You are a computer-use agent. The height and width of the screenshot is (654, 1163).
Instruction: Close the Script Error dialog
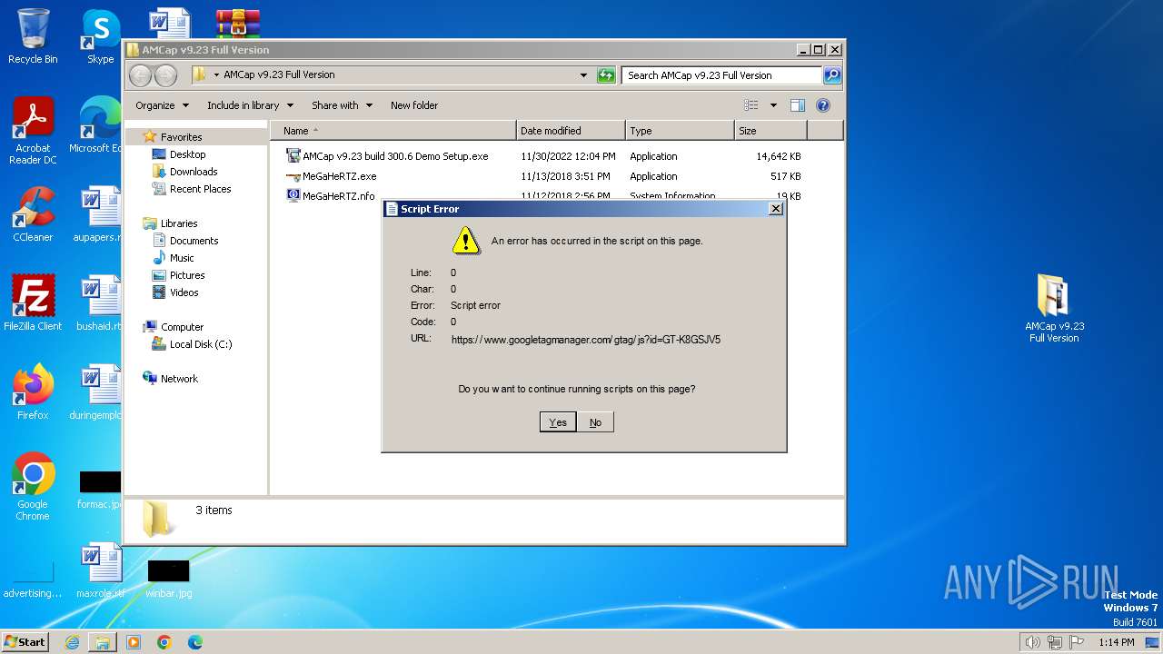coord(775,209)
